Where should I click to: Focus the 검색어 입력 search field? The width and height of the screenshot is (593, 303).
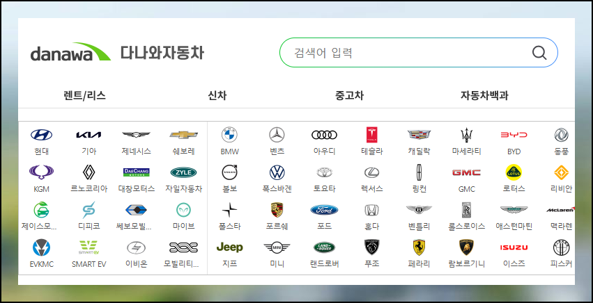418,52
